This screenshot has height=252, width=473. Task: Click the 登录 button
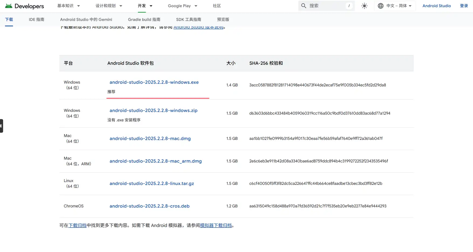coord(464,6)
